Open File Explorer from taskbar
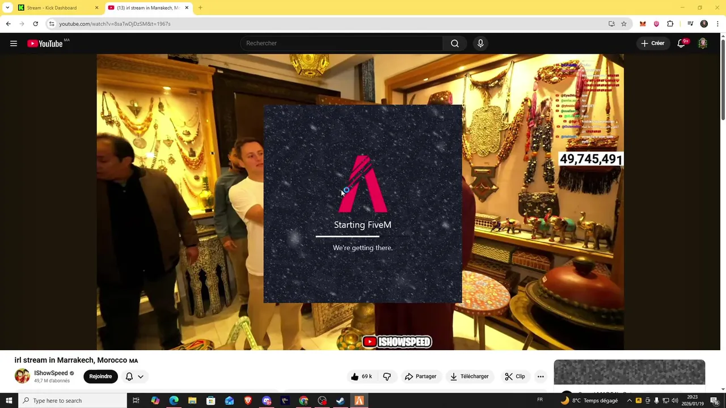726x408 pixels. (192, 401)
